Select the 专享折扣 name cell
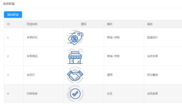Screen dimensions: 182x104 [32, 37]
